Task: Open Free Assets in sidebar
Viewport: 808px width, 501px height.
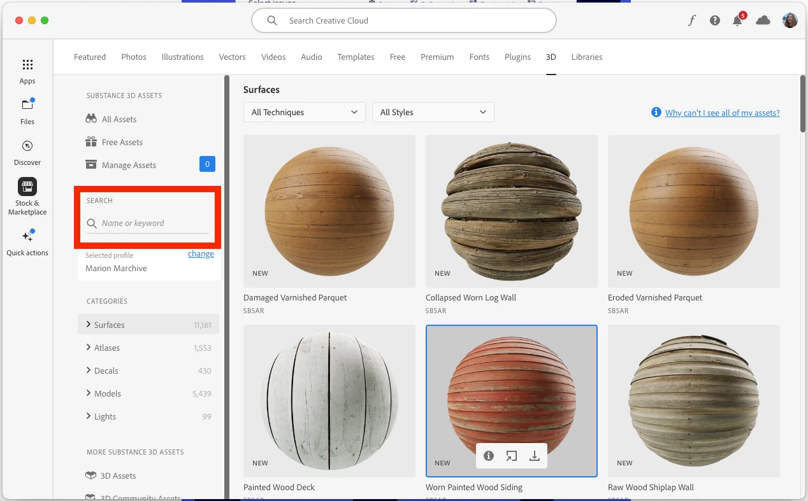Action: point(122,142)
